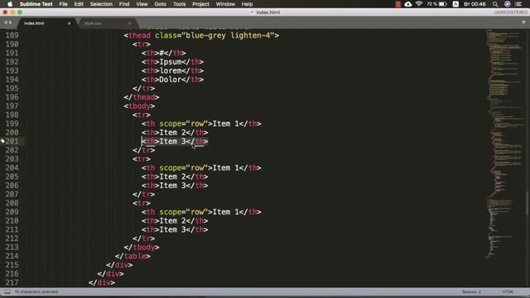Open the Spaces: 2 indentation menu
Image resolution: width=530 pixels, height=298 pixels.
471,291
